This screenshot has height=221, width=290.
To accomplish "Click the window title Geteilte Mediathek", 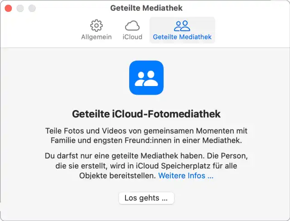I will pyautogui.click(x=146, y=8).
